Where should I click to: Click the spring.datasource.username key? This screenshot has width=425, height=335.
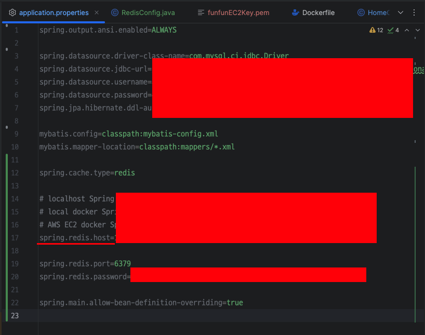94,82
